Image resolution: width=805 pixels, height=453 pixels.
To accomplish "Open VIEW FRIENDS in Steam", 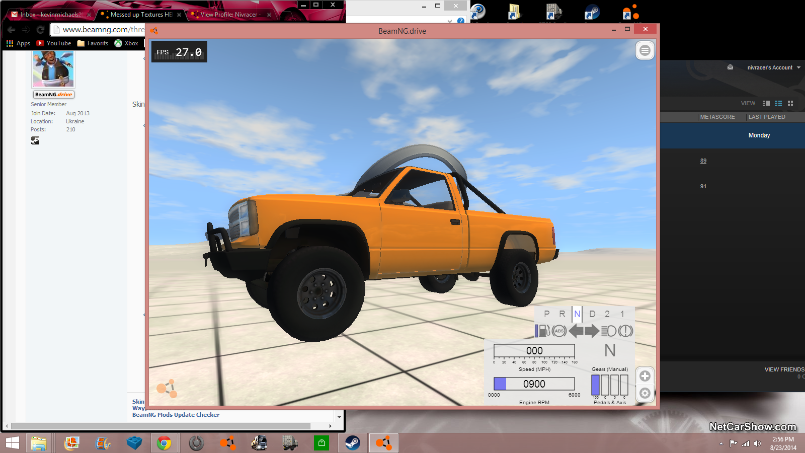I will click(x=784, y=369).
